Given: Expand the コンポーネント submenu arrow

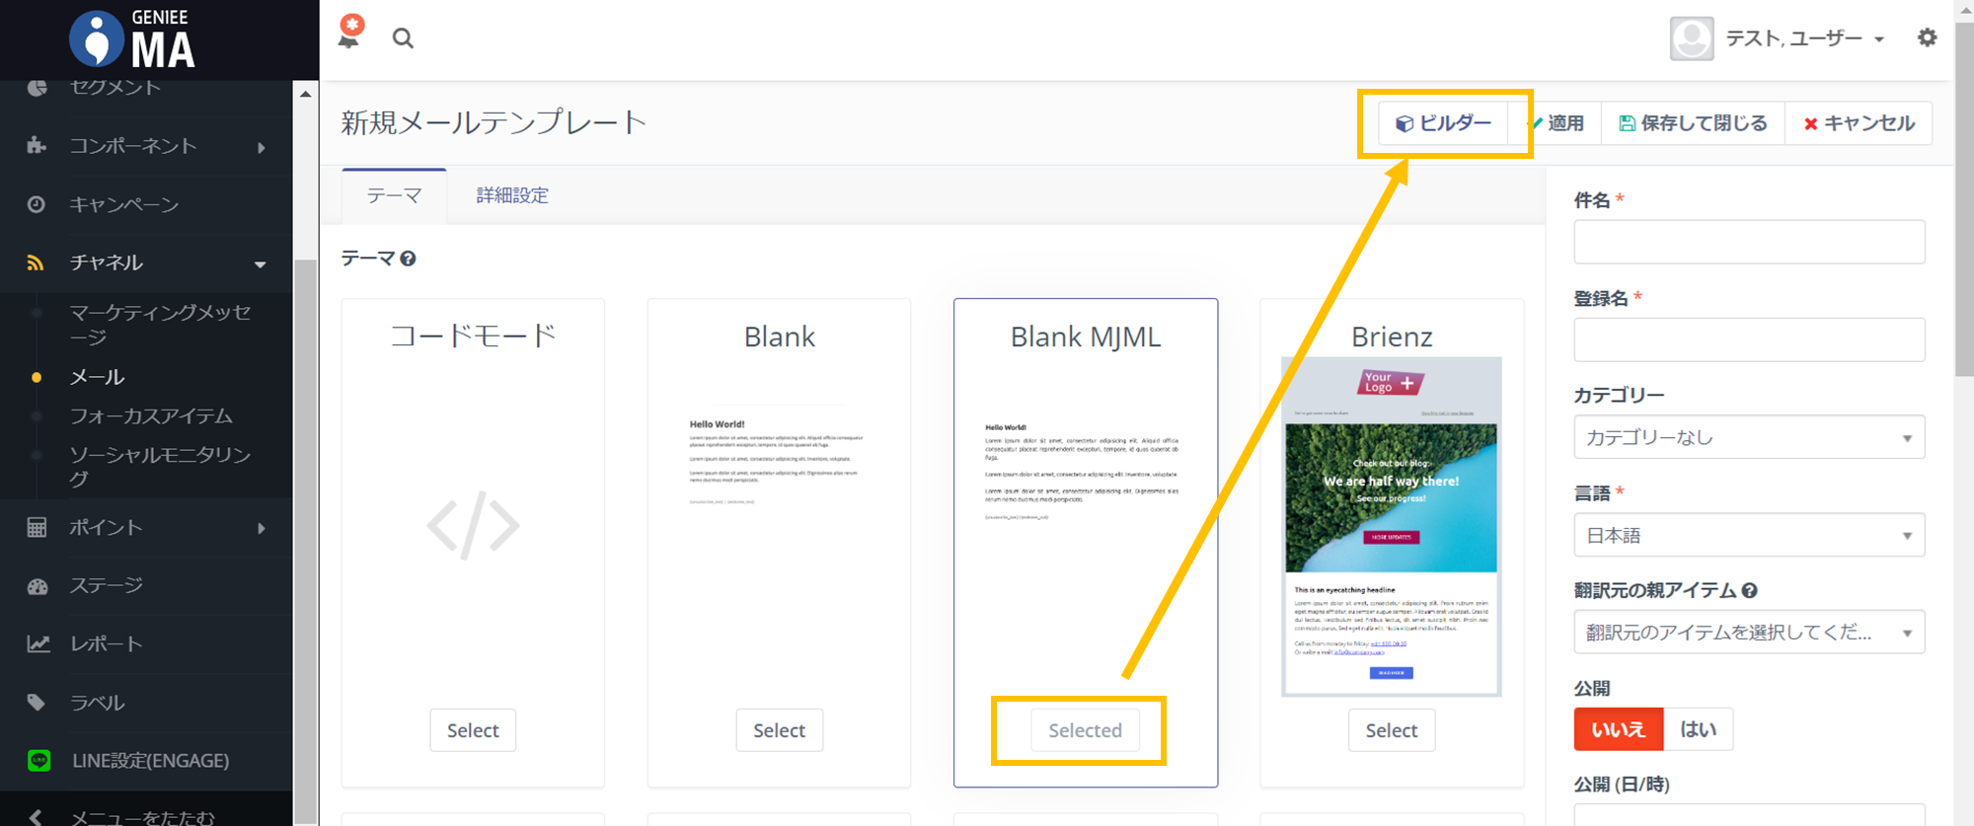Looking at the screenshot, I should tap(262, 147).
